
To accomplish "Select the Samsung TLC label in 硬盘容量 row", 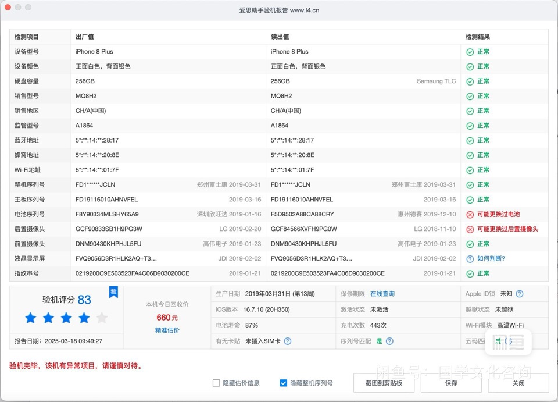I will [437, 81].
